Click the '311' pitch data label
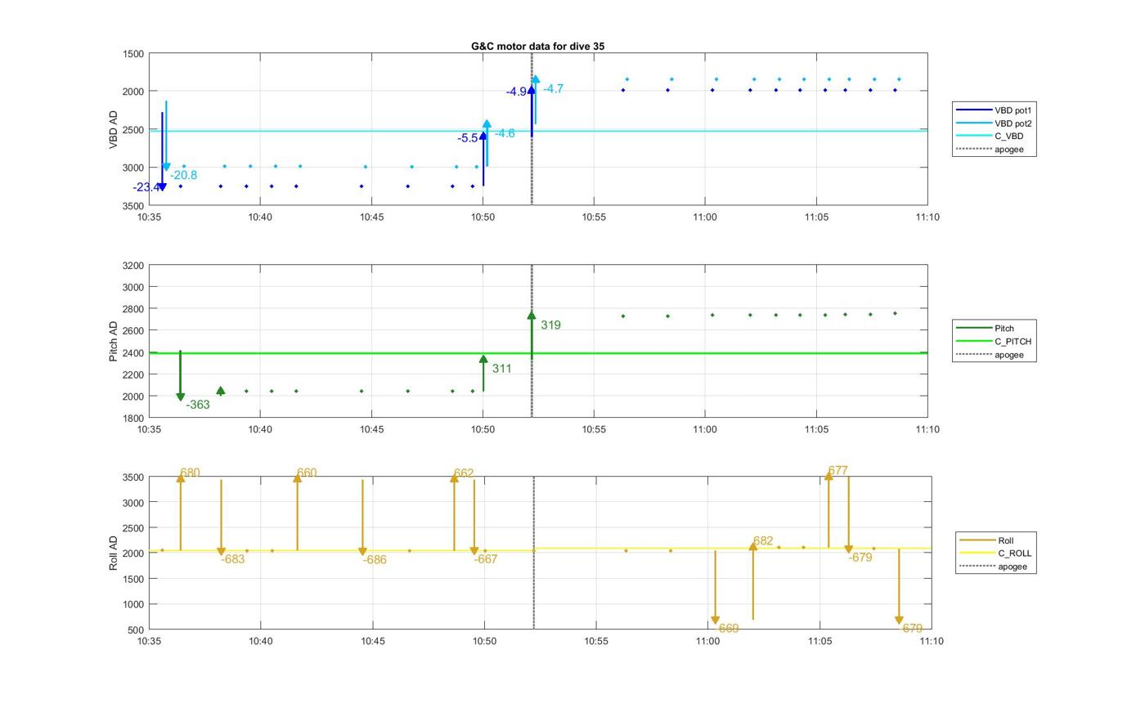This screenshot has width=1145, height=708. pyautogui.click(x=501, y=370)
